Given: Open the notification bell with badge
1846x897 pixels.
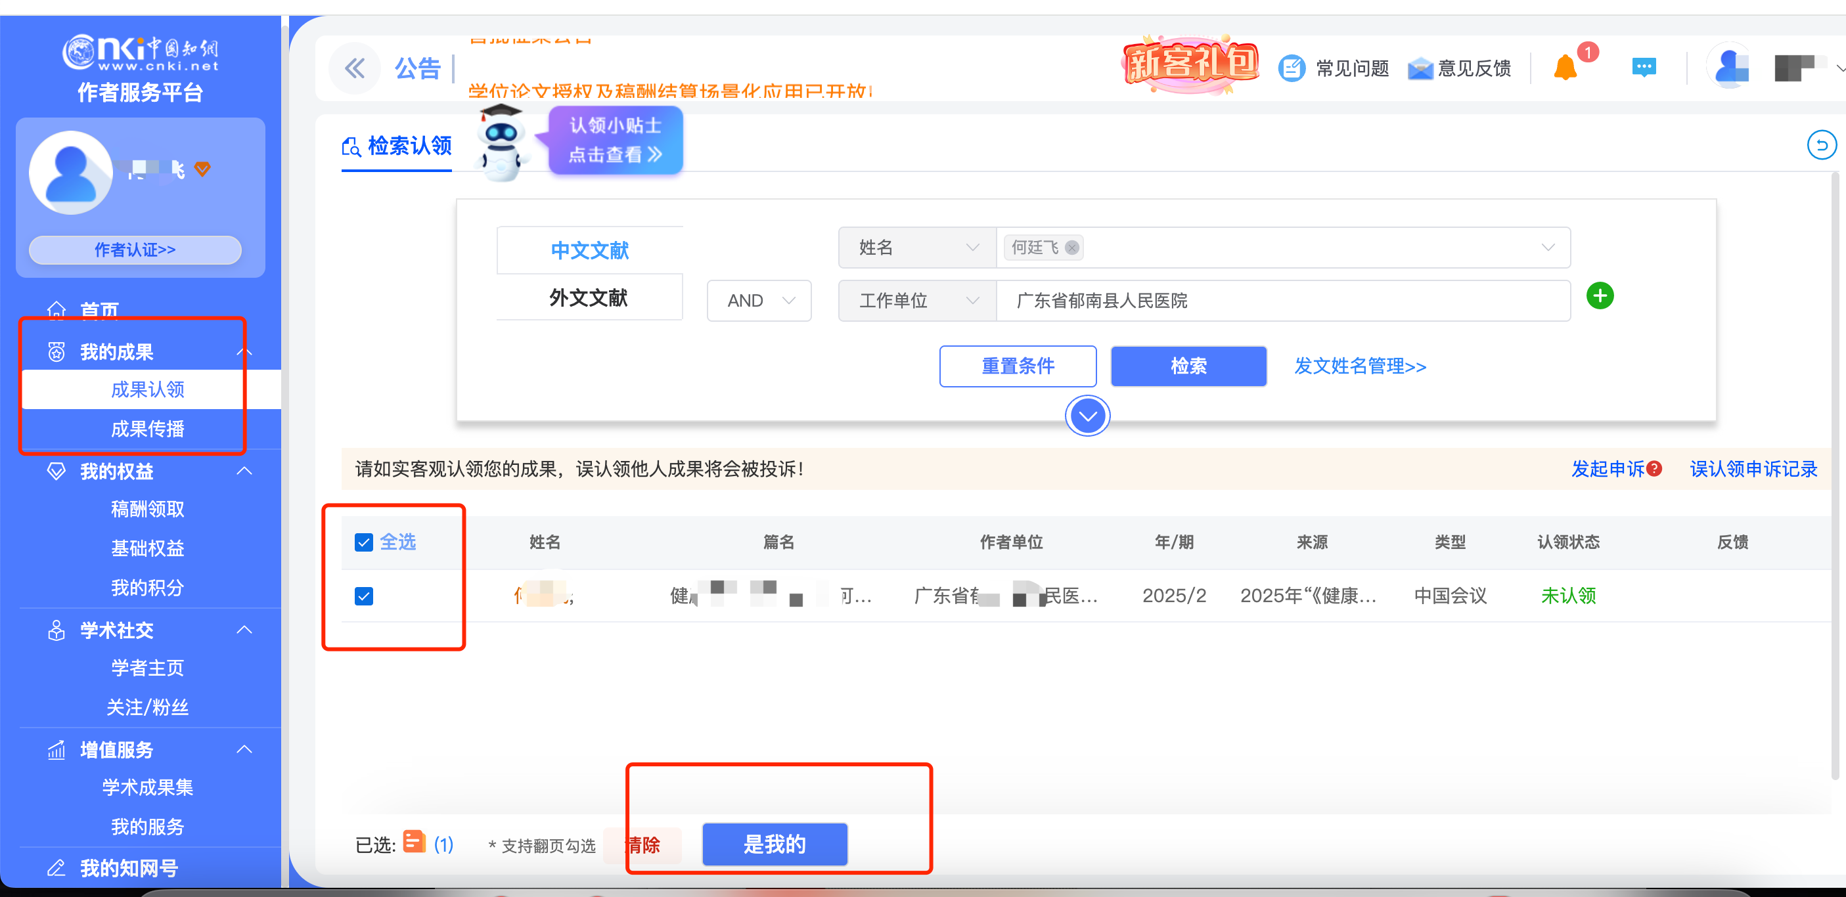Looking at the screenshot, I should 1567,66.
